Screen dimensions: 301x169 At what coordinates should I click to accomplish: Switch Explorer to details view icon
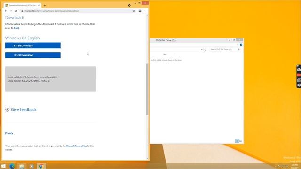(x=237, y=141)
